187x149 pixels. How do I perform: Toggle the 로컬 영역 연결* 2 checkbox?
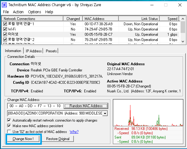(x=5, y=39)
